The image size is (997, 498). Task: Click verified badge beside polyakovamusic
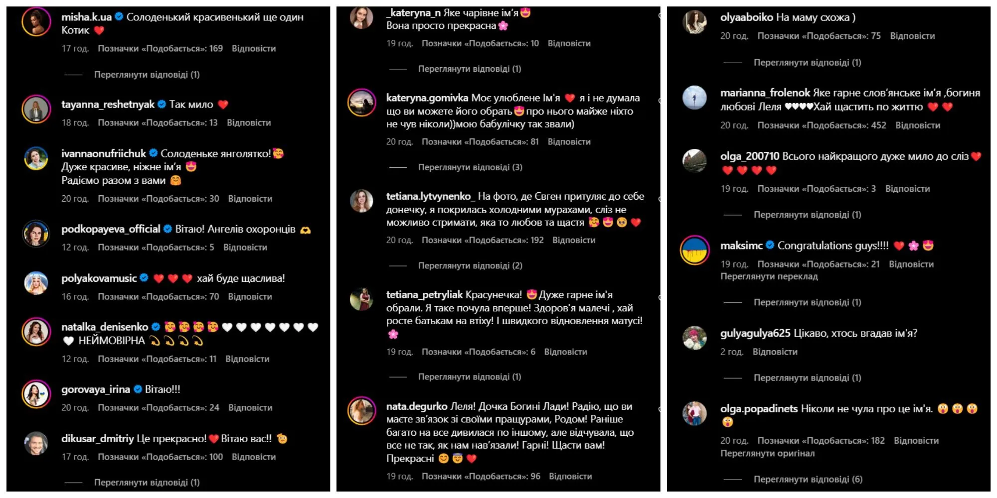144,278
